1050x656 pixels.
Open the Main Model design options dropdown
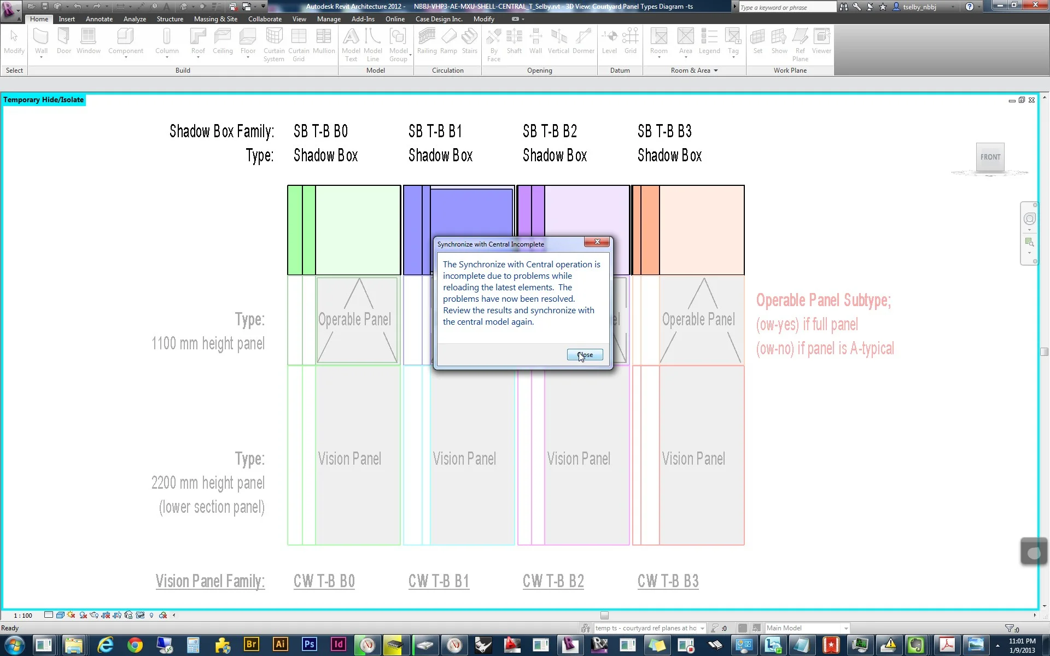(808, 628)
